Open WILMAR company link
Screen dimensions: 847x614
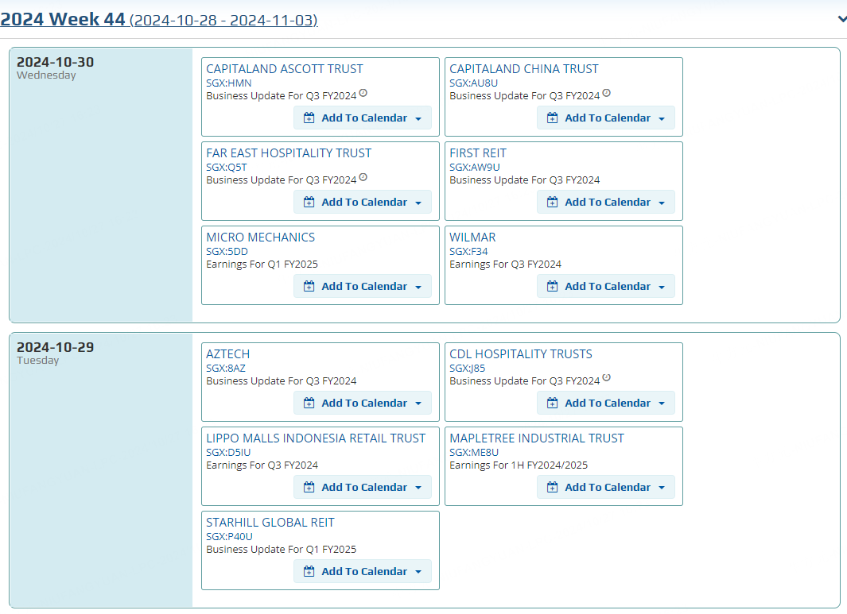pyautogui.click(x=472, y=237)
